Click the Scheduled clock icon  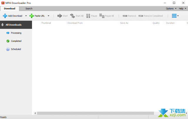(8, 49)
